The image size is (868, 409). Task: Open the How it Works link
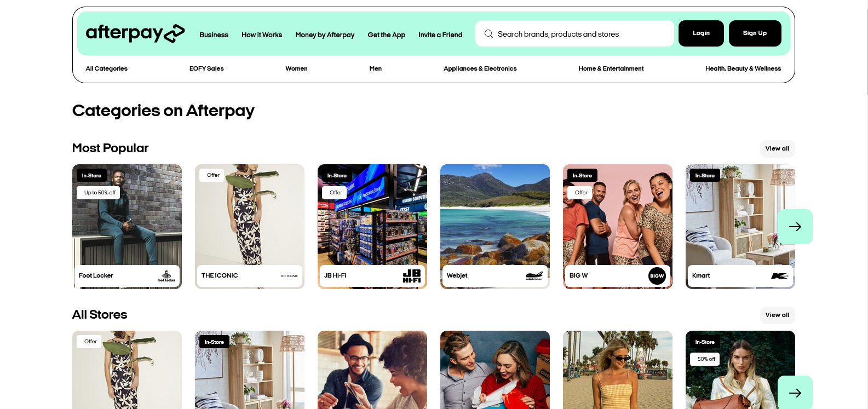tap(262, 34)
